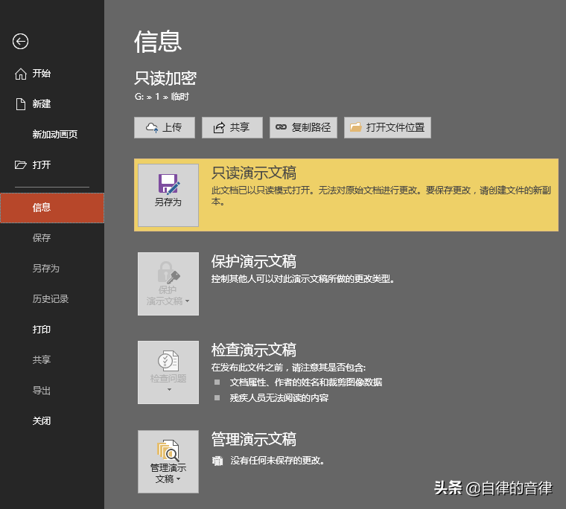
Task: Expand the 保护演示文稿 dropdown tile
Action: point(168,284)
